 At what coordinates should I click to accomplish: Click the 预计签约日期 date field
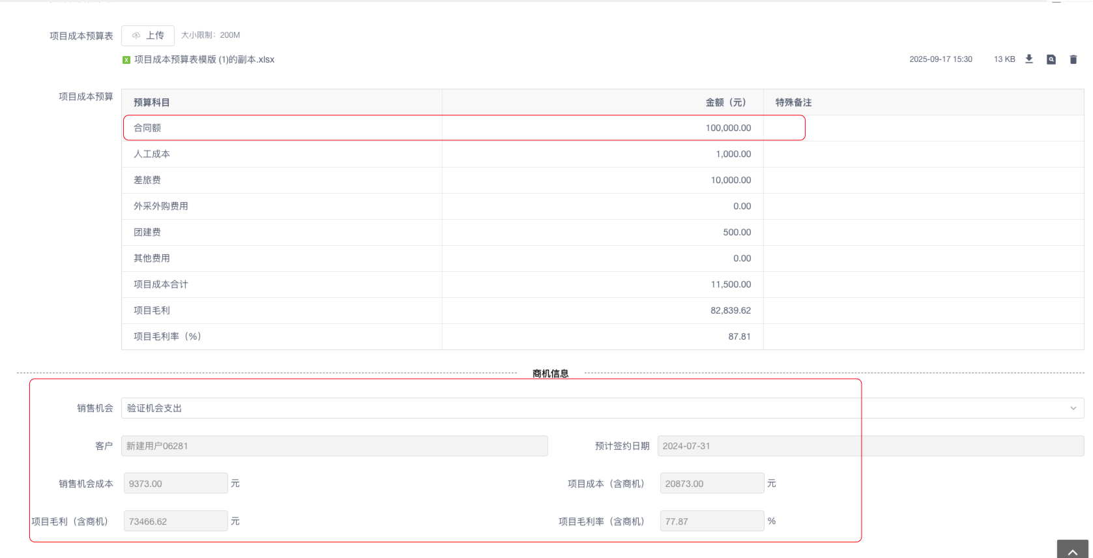click(x=870, y=446)
